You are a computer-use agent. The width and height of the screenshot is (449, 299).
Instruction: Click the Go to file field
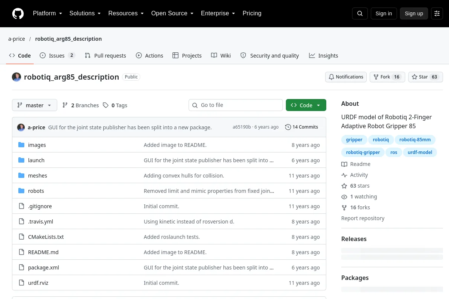coord(236,105)
